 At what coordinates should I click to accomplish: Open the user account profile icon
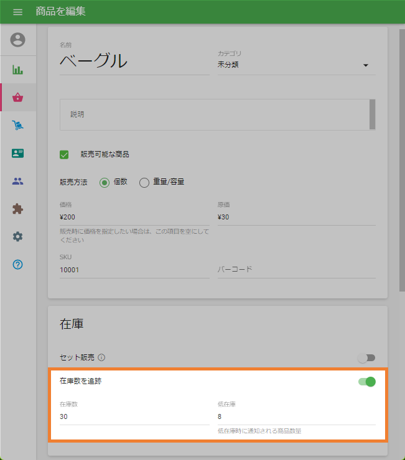17,40
